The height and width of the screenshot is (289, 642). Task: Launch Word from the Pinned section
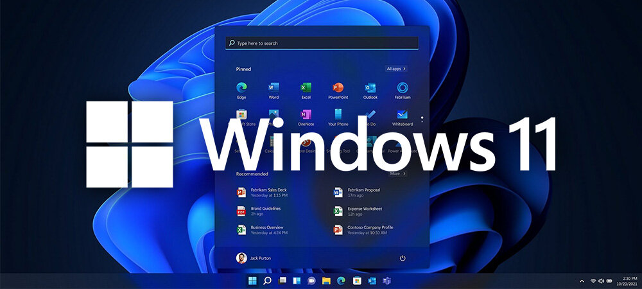point(273,91)
